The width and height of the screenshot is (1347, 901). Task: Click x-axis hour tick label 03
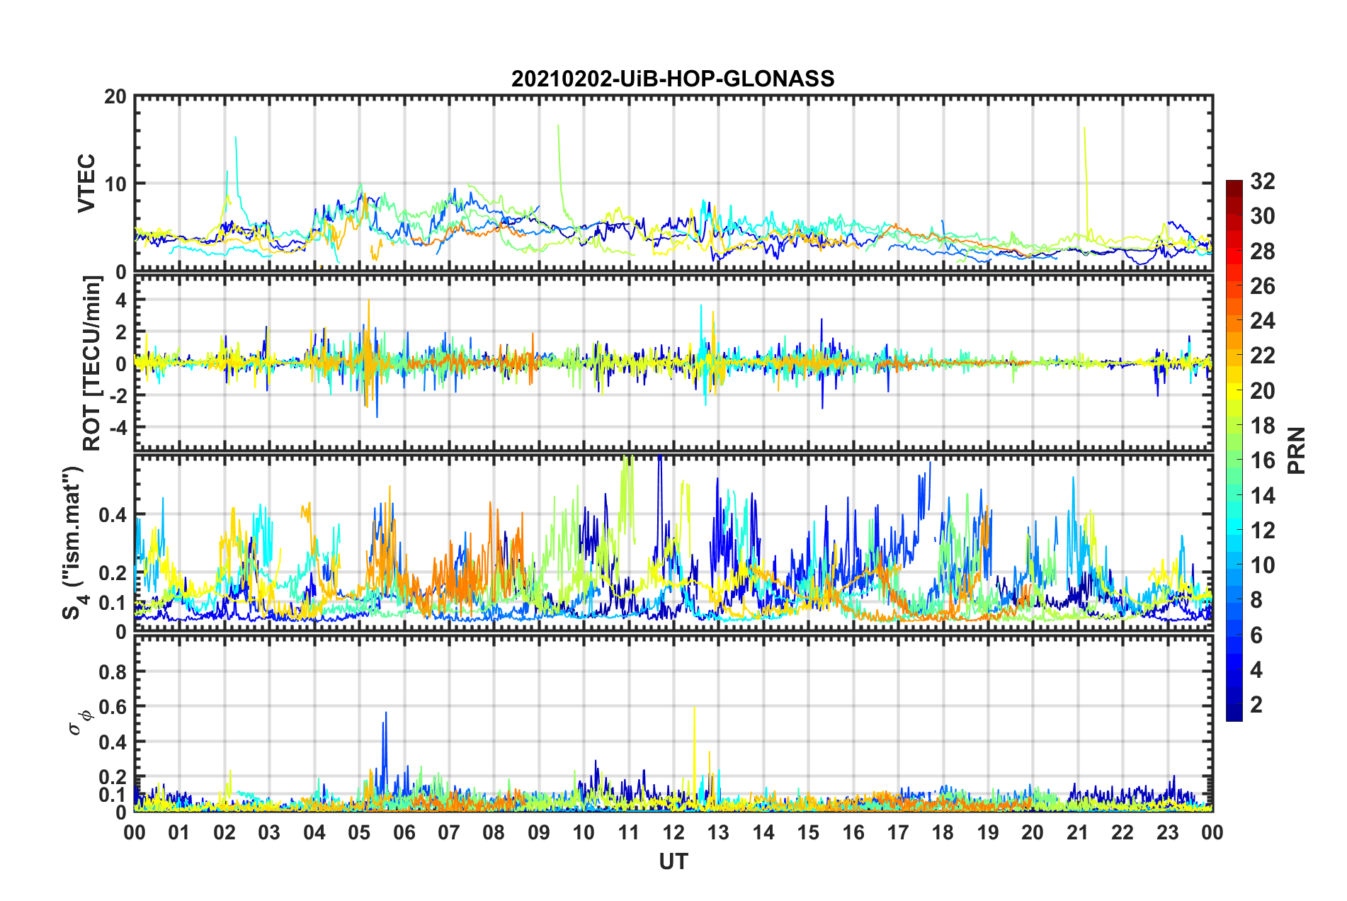(269, 832)
